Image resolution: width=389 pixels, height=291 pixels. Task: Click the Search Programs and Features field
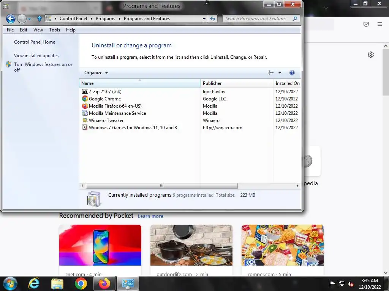(x=261, y=19)
